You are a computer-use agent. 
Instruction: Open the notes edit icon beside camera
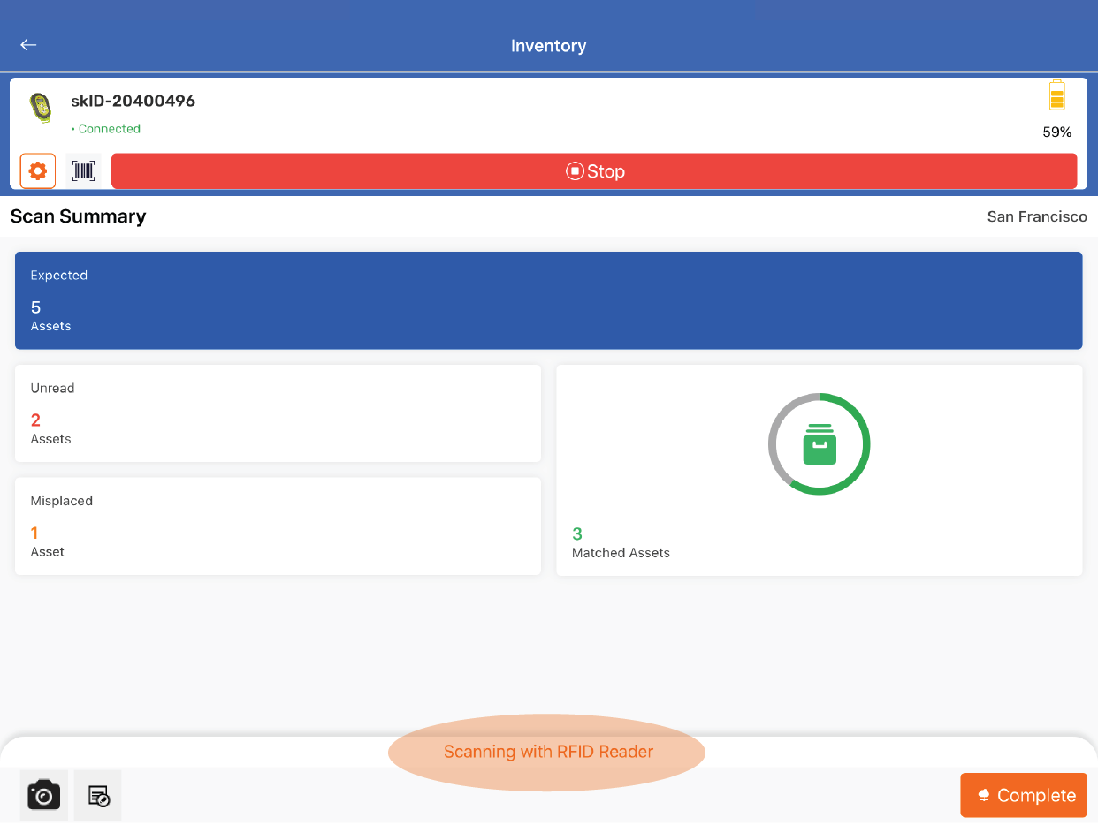coord(98,795)
